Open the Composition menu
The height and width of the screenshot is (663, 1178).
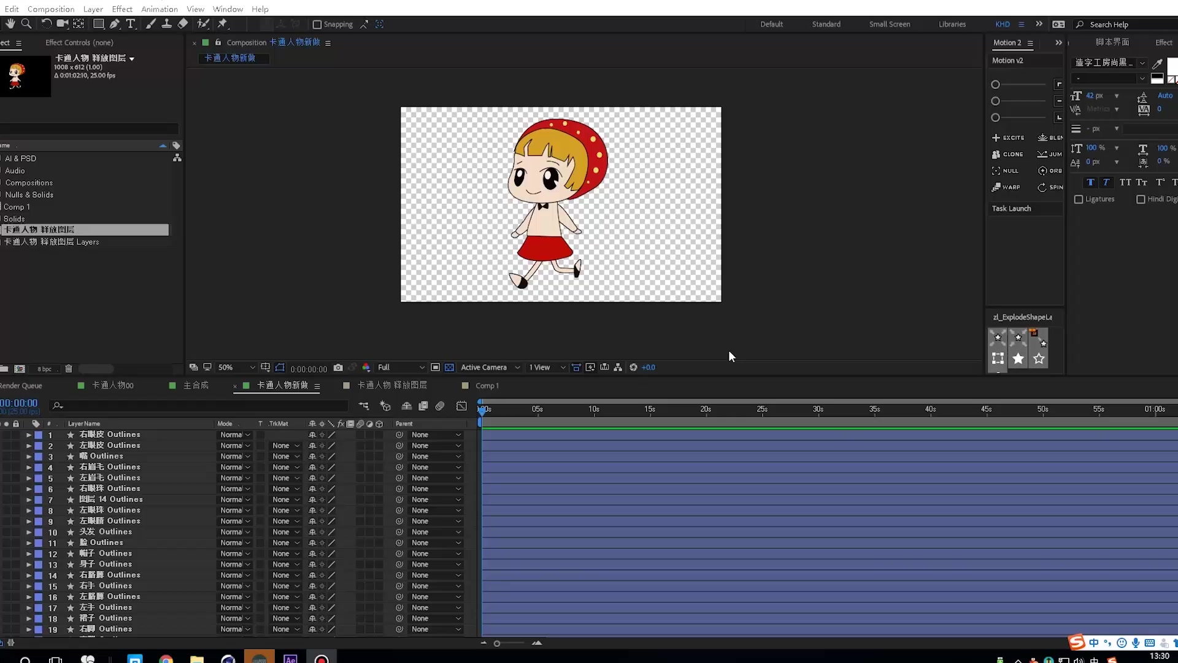[x=51, y=9]
